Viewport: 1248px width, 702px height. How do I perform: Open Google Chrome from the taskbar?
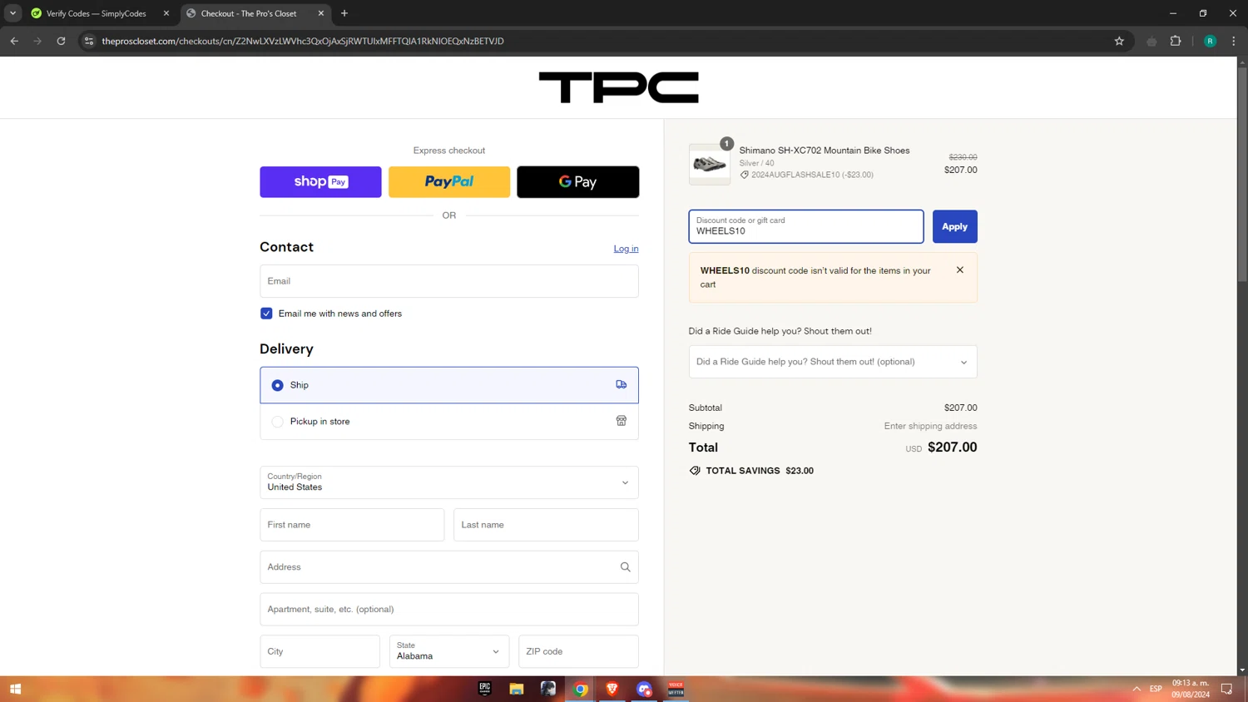[581, 689]
